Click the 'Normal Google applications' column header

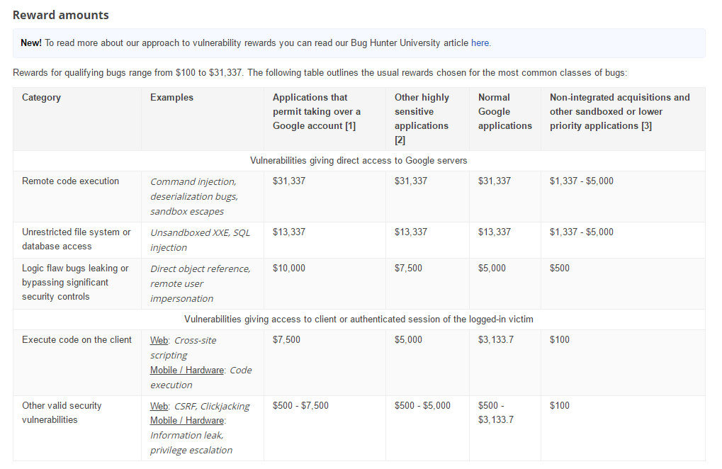click(x=504, y=112)
